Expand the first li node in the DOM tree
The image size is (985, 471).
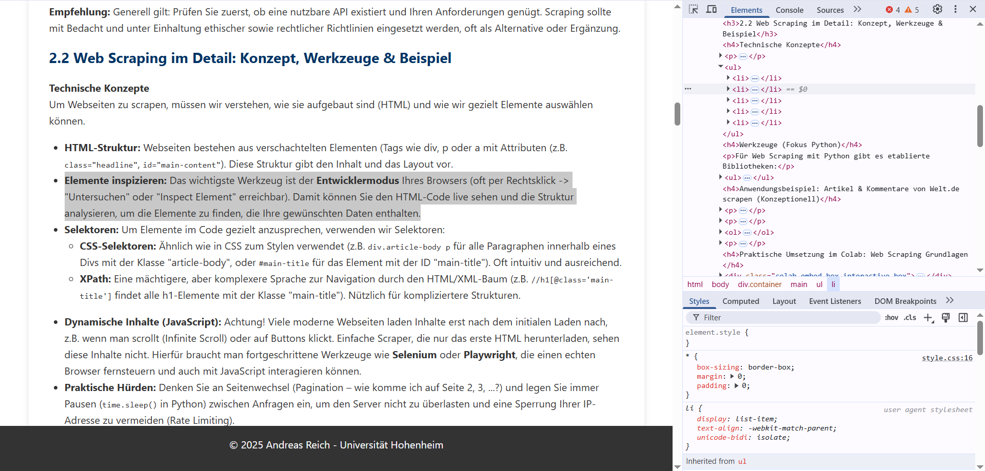coord(728,78)
